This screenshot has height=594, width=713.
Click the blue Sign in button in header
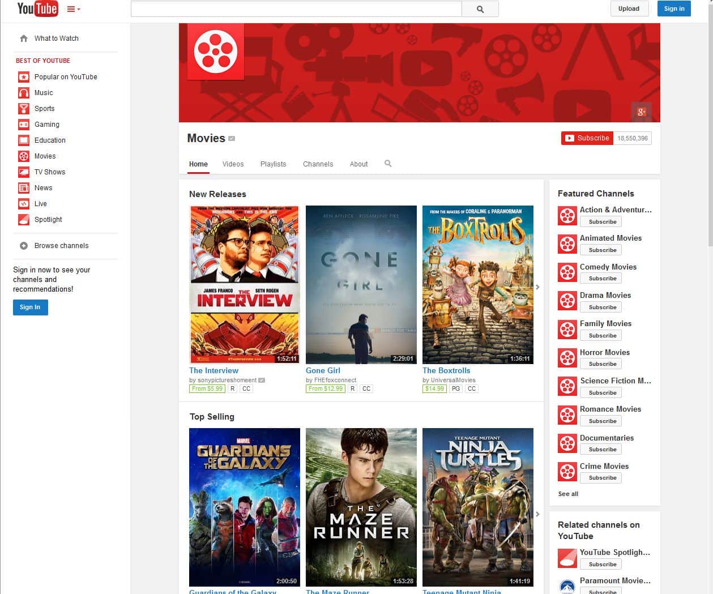pyautogui.click(x=674, y=8)
